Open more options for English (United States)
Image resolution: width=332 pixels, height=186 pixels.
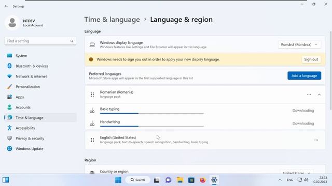(x=316, y=140)
